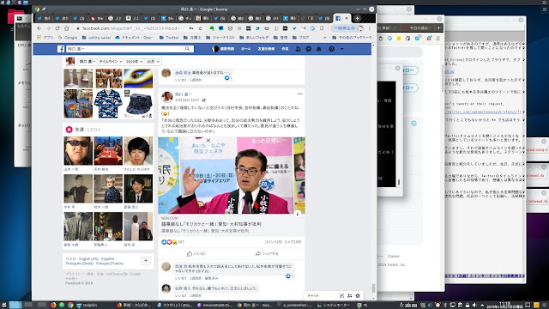This screenshot has width=549, height=309.
Task: Click the create group icon in chat bar
Action: click(349, 295)
